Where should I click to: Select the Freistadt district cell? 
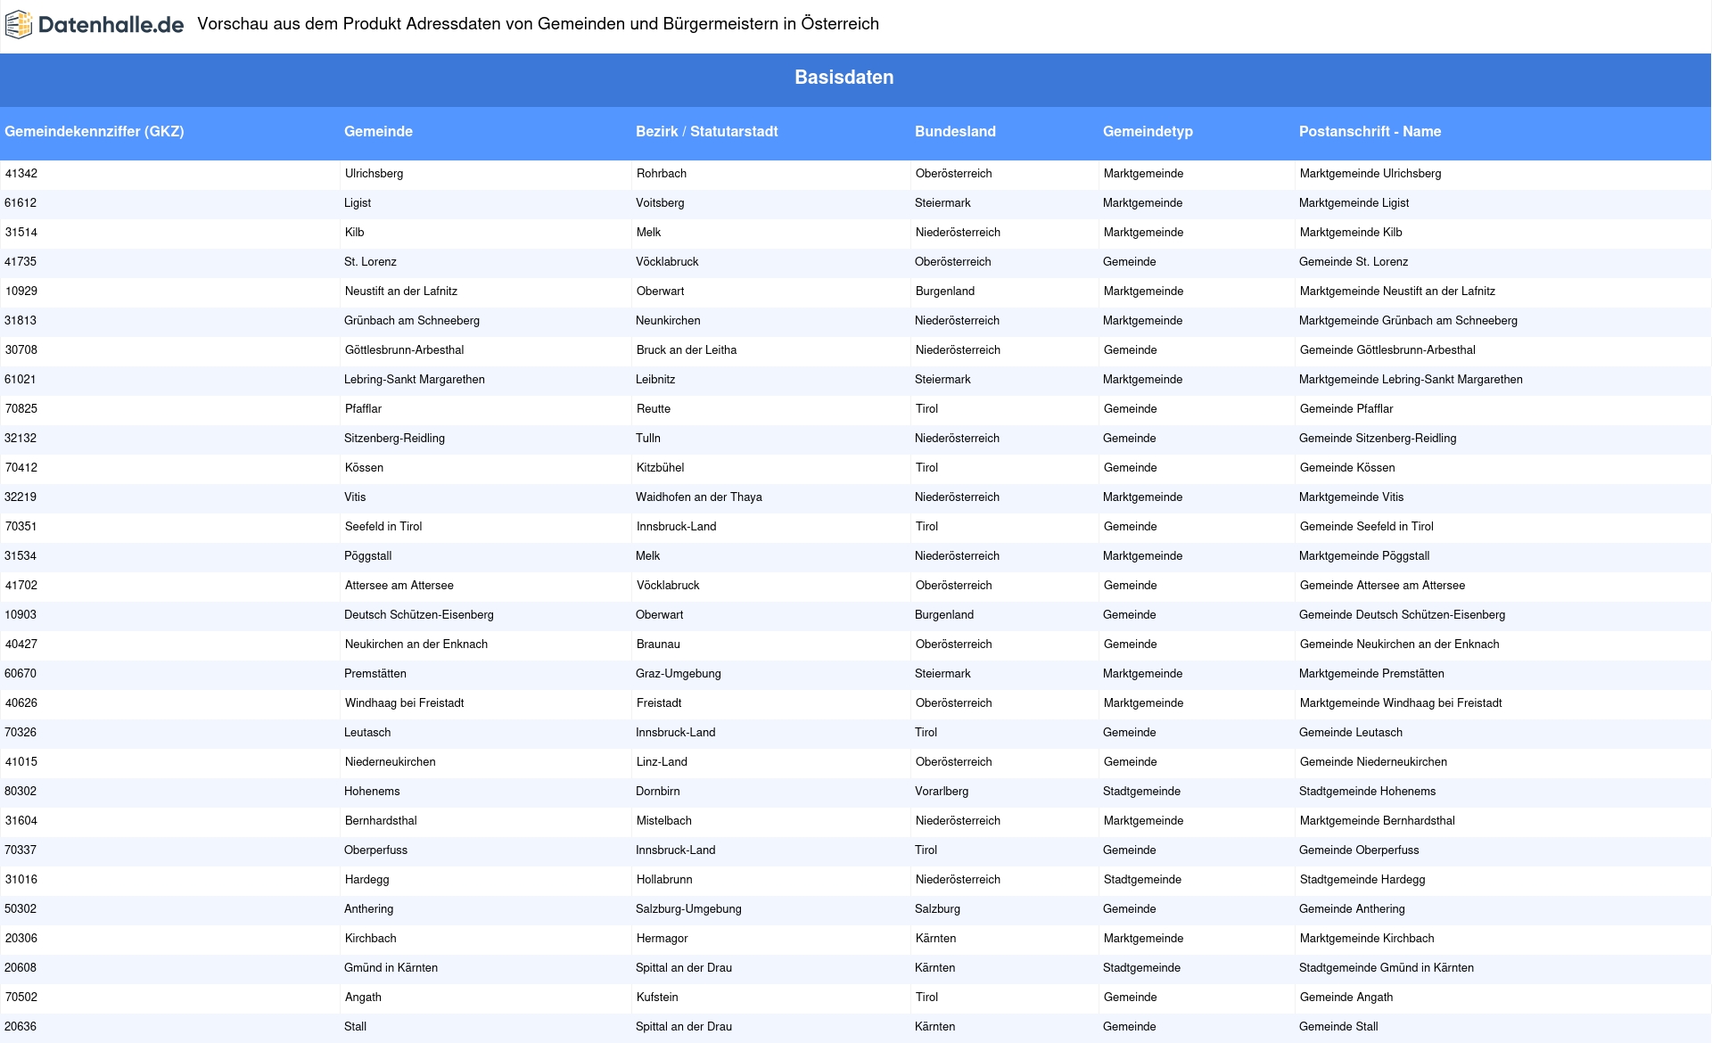pyautogui.click(x=771, y=703)
